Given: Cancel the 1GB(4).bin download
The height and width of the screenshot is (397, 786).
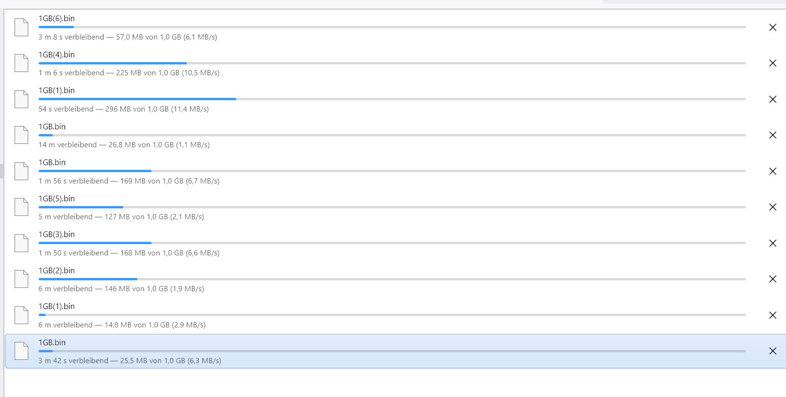Looking at the screenshot, I should (772, 63).
